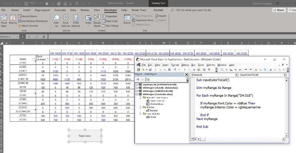The width and height of the screenshot is (296, 153).
Task: Open the Visual Basic editor from the ribbon
Action: 4,19
